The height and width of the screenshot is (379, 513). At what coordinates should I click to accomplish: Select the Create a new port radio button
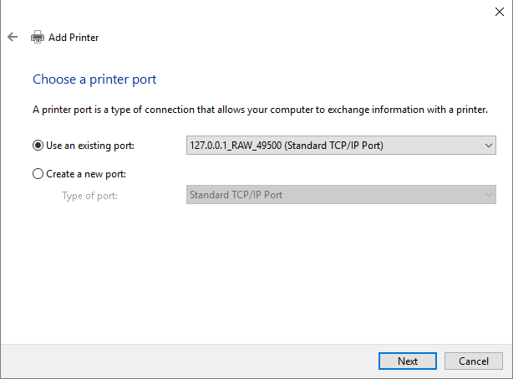coord(38,174)
